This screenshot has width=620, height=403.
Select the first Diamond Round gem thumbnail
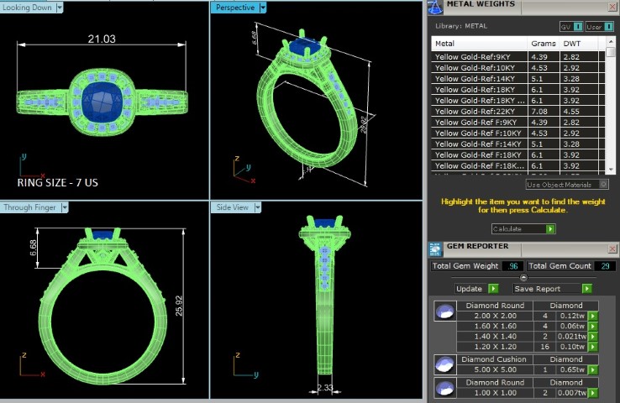[x=445, y=312]
